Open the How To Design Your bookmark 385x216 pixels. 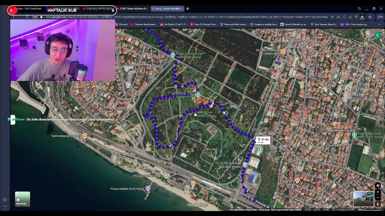[204, 24]
